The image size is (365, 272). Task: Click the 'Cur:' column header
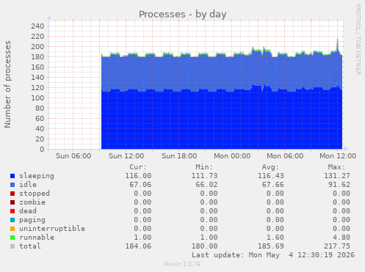point(138,167)
